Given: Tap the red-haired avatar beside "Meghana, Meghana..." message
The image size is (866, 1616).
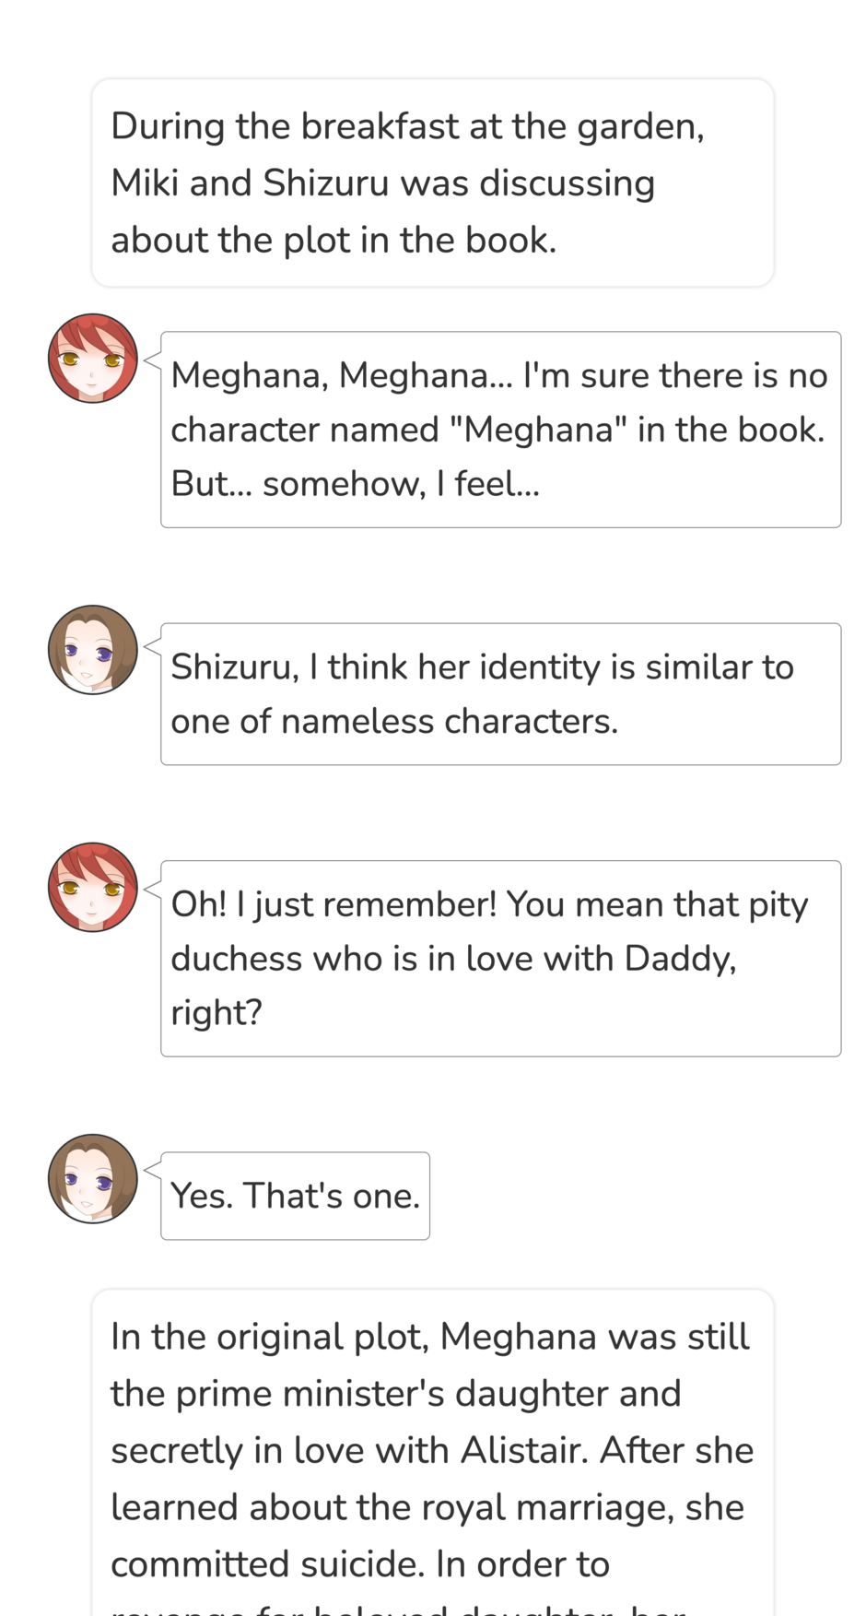Looking at the screenshot, I should pyautogui.click(x=93, y=358).
